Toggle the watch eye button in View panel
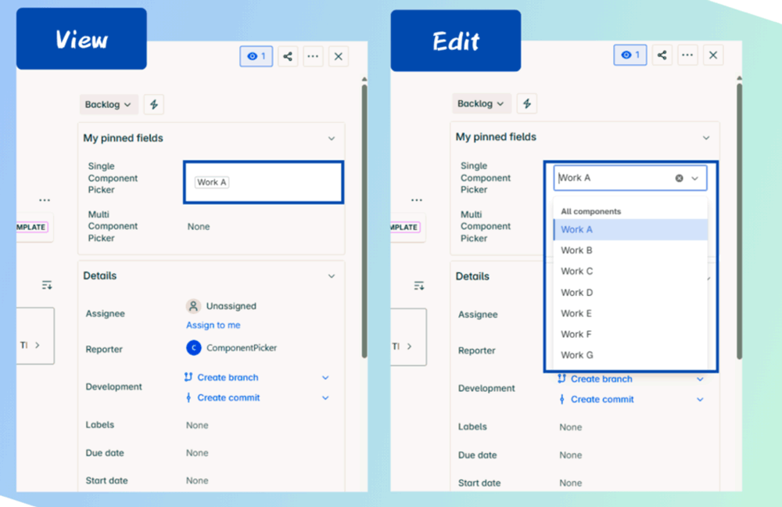The image size is (782, 507). point(256,56)
